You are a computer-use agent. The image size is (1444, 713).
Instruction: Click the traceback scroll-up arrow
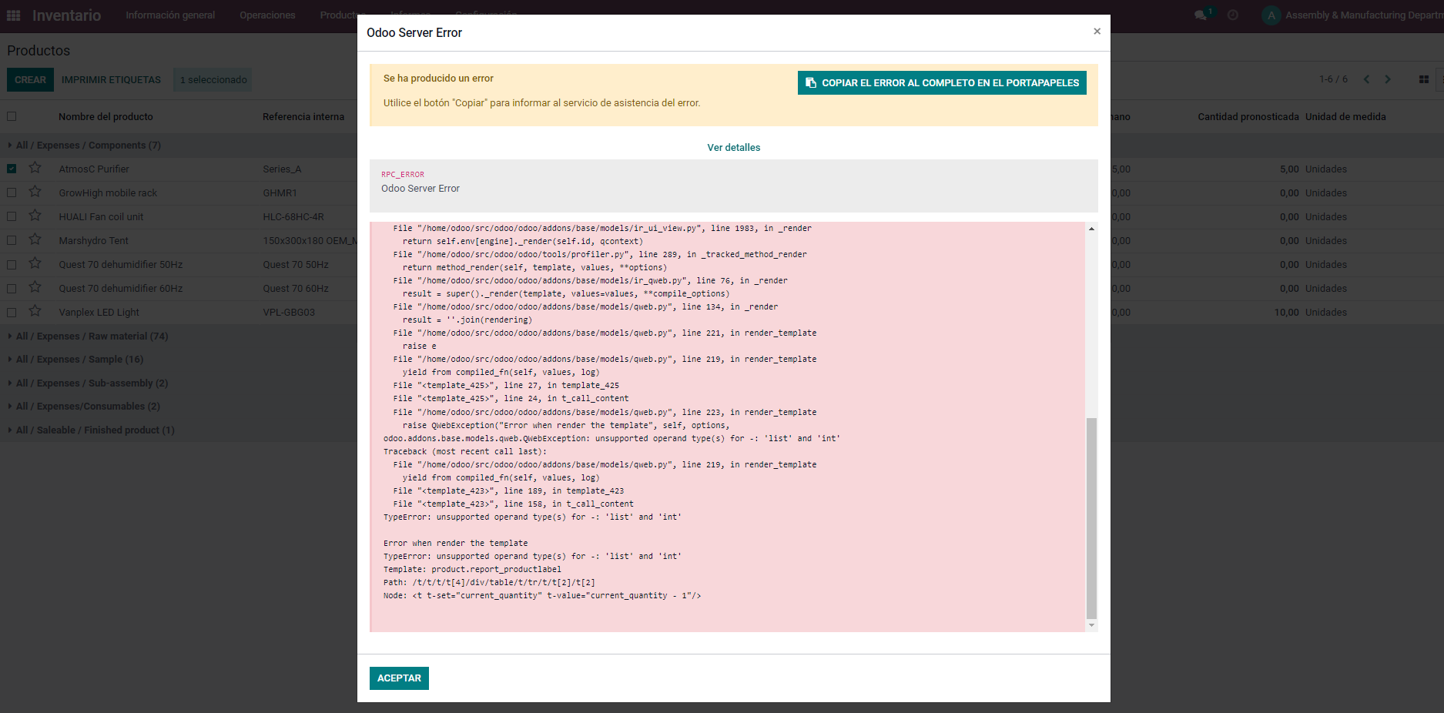pyautogui.click(x=1091, y=229)
